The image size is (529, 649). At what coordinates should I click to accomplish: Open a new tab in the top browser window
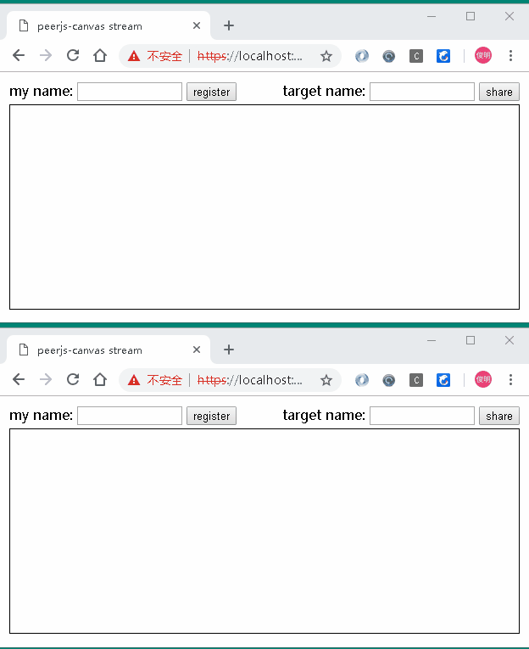(x=229, y=25)
